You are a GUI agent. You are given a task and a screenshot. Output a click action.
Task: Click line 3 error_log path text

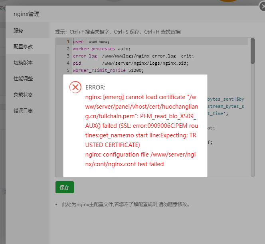pos(139,56)
